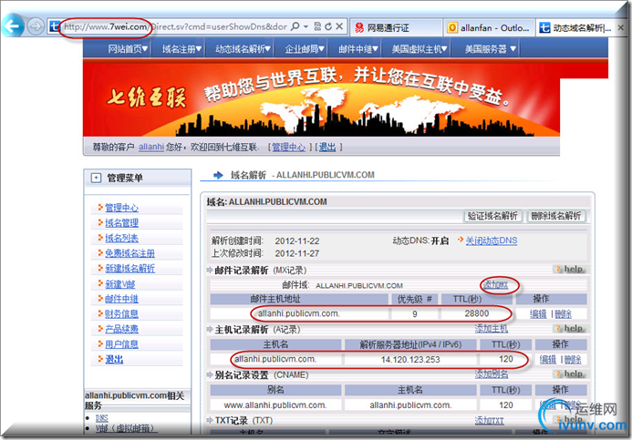The image size is (632, 440).
Task: Click the address bar URL field
Action: [x=174, y=26]
